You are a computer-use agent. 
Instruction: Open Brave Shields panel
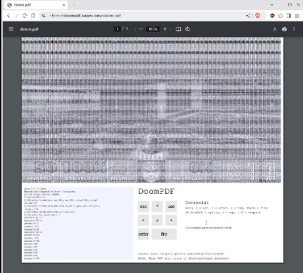258,16
